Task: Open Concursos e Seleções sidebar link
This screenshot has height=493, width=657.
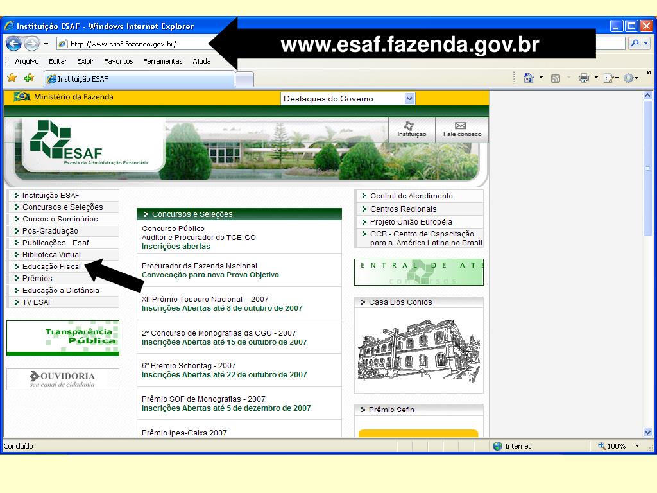Action: (62, 207)
